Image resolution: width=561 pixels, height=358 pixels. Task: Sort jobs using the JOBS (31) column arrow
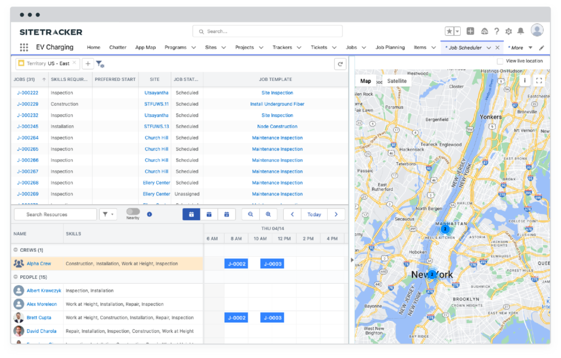click(44, 79)
